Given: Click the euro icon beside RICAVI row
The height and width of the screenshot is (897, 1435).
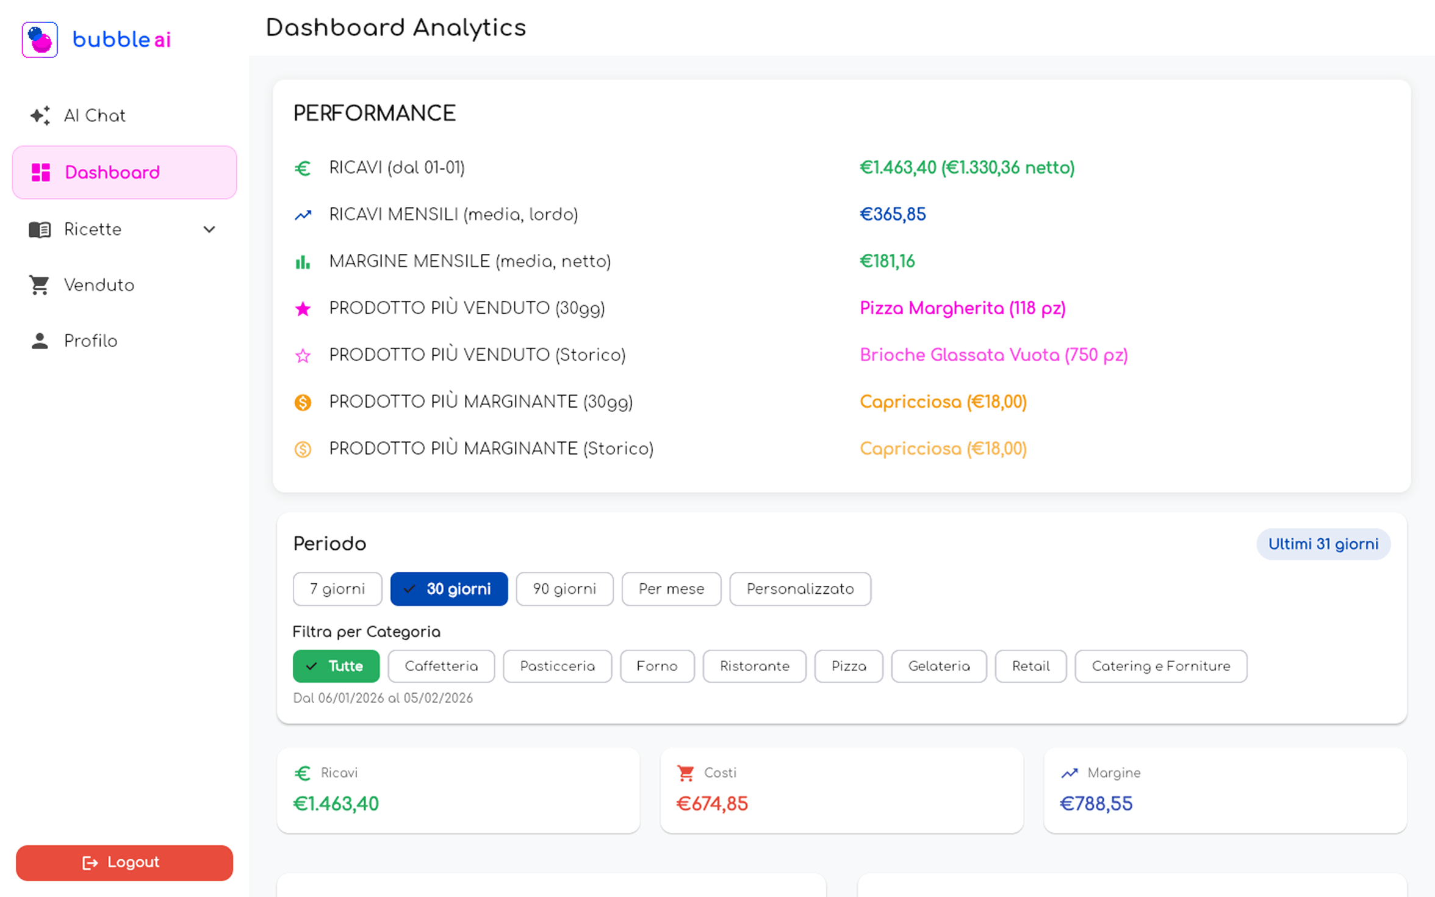Looking at the screenshot, I should [303, 168].
